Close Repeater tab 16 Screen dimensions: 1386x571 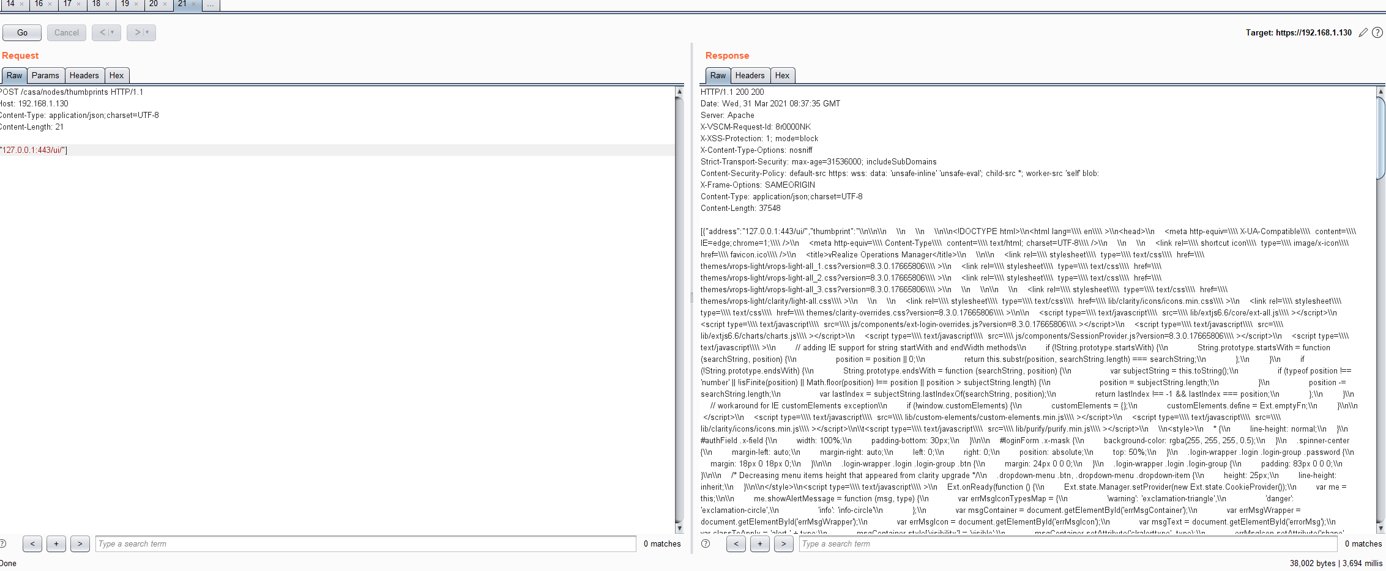[x=50, y=4]
